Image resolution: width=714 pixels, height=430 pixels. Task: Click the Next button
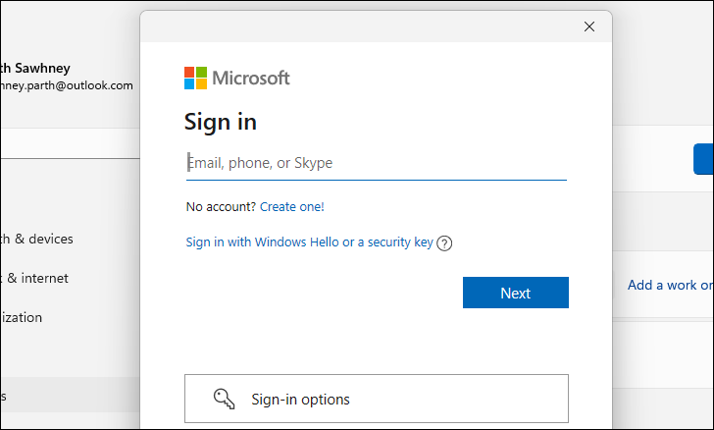coord(516,293)
